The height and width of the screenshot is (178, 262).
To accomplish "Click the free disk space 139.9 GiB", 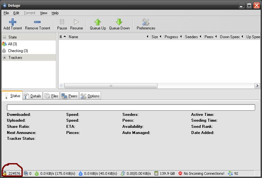I will (x=165, y=173).
